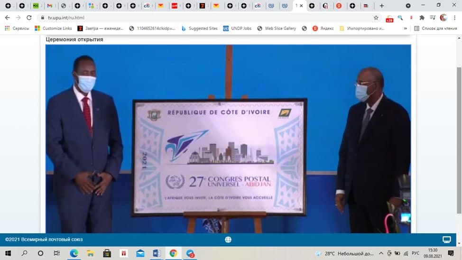Open a new tab with plus

(x=381, y=6)
